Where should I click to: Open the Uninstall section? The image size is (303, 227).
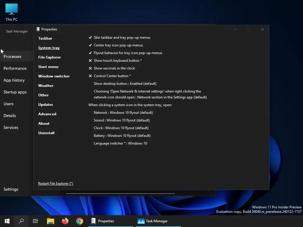point(46,133)
